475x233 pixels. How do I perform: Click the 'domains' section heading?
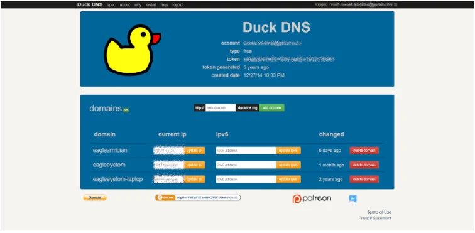106,109
